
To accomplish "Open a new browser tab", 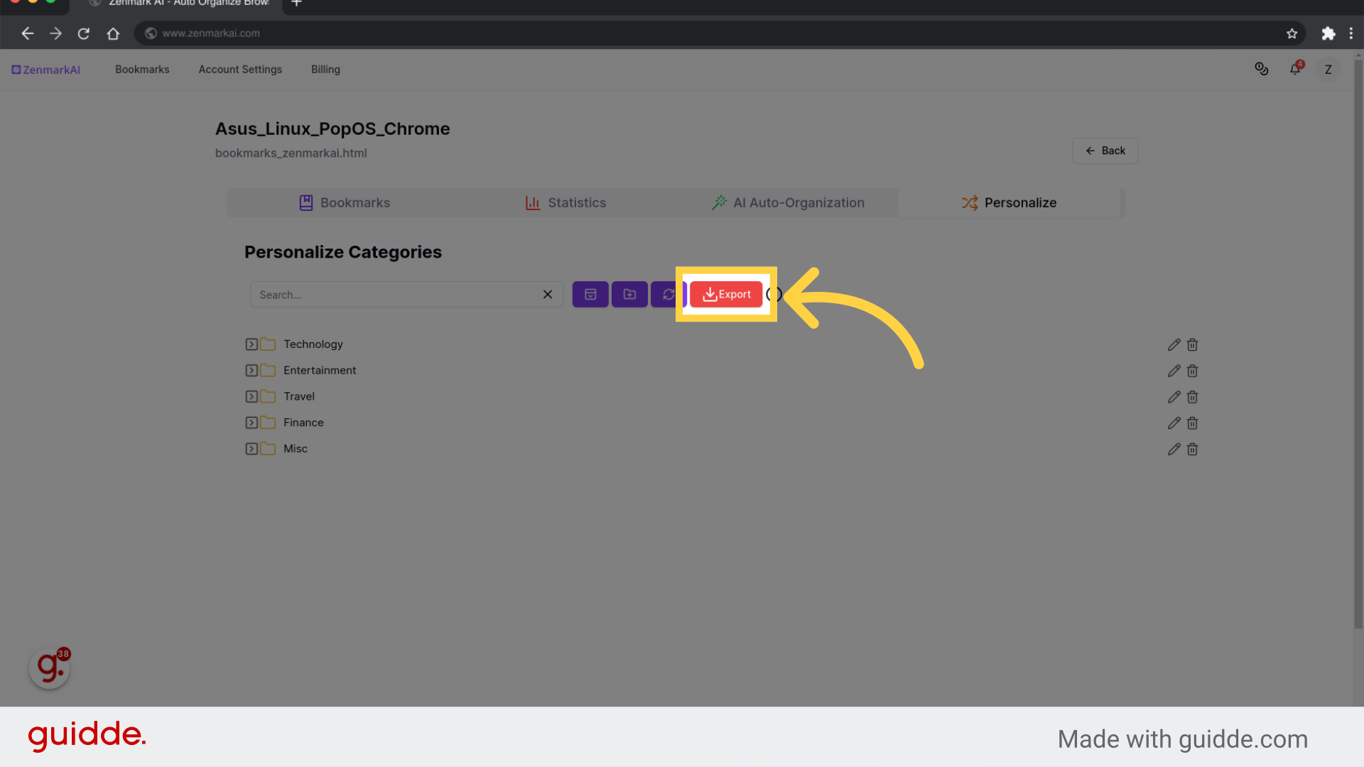I will coord(297,4).
